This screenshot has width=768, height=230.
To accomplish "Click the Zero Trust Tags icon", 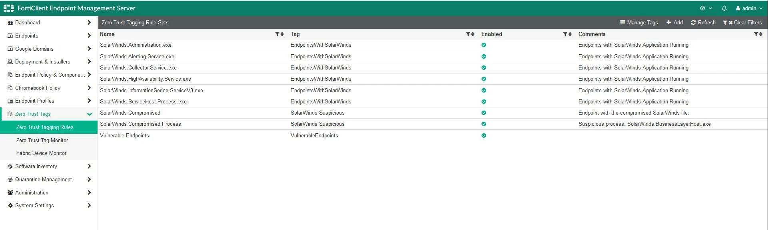I will (10, 114).
